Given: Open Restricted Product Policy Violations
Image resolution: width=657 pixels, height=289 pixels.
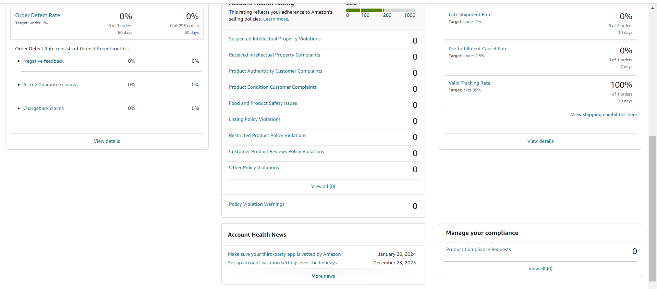Looking at the screenshot, I should coord(268,135).
